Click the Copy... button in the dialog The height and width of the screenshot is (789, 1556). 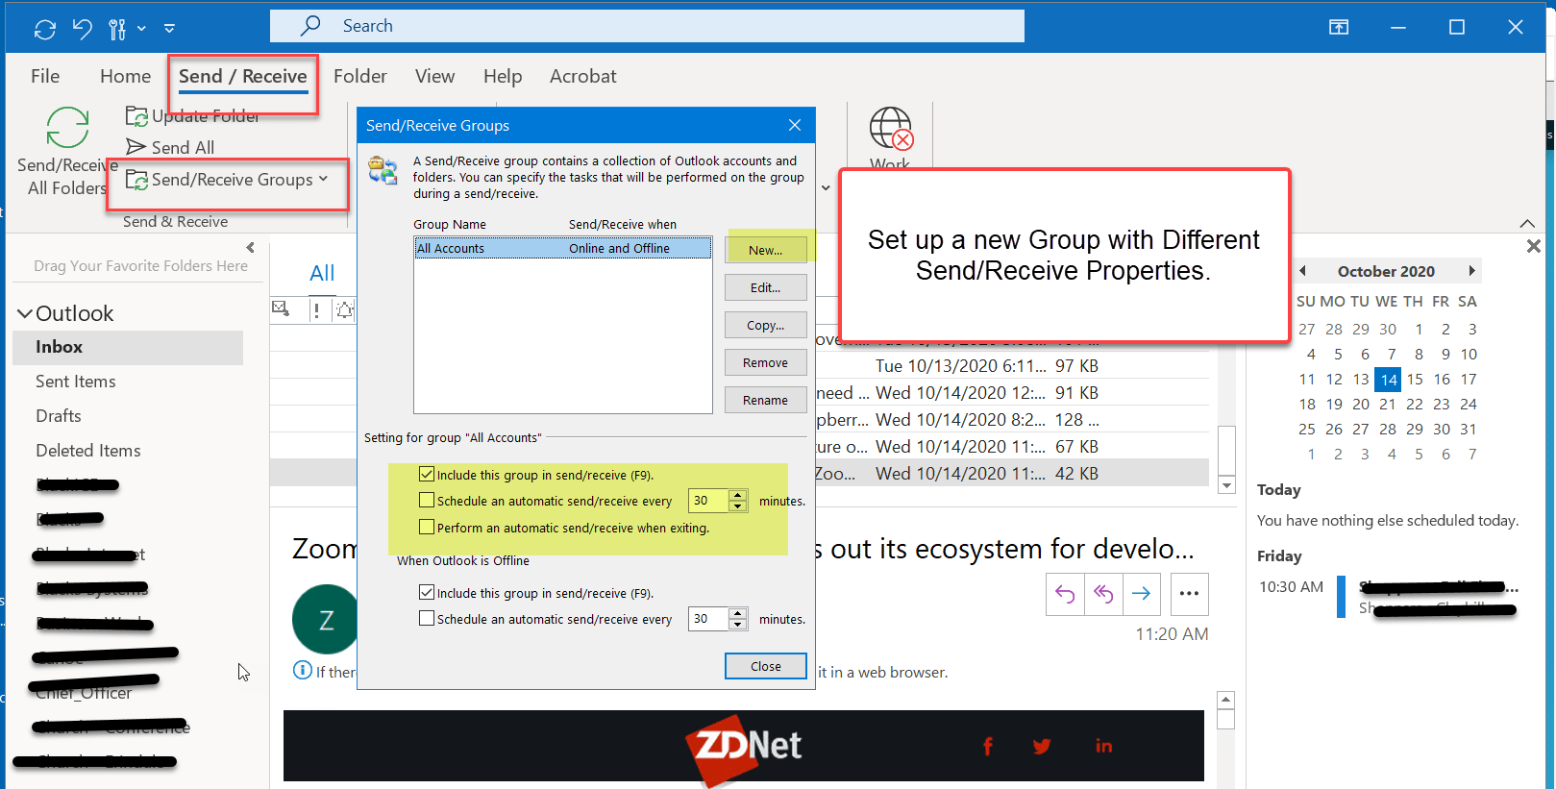pyautogui.click(x=765, y=325)
